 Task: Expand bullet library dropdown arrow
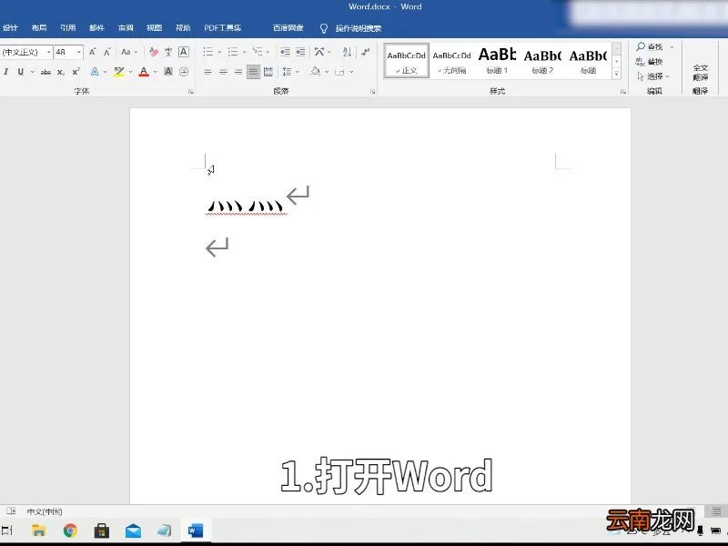click(219, 52)
